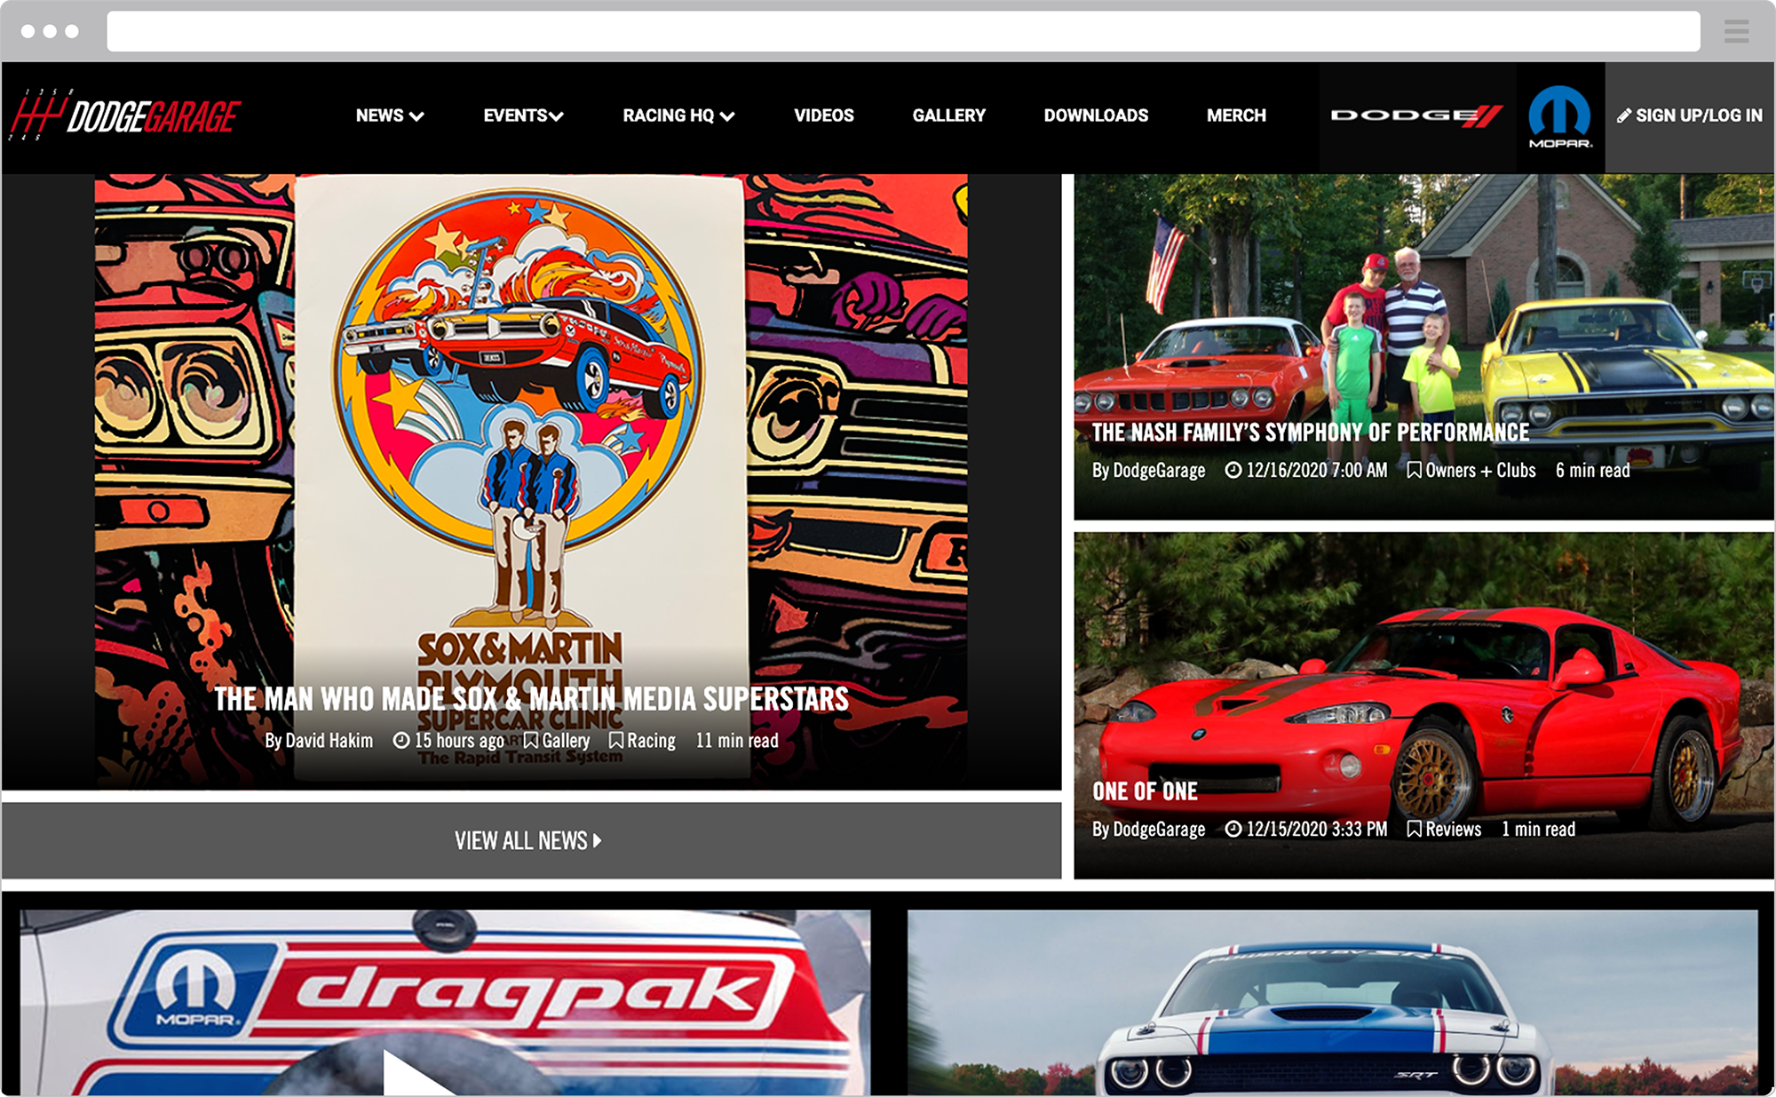Click the 1 min read text
Image resolution: width=1776 pixels, height=1097 pixels.
coord(1538,829)
